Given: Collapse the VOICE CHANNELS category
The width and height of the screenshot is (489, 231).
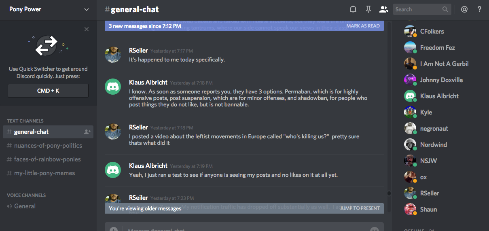Looking at the screenshot, I should click(x=26, y=195).
